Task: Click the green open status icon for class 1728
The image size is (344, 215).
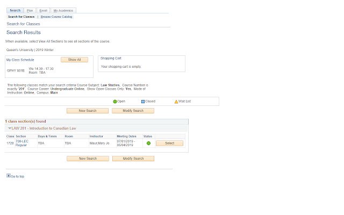Action: pyautogui.click(x=148, y=144)
